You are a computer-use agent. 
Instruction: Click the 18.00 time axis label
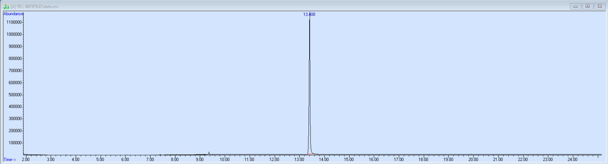click(423, 159)
